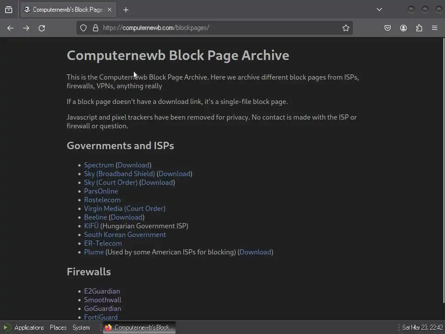Switch to Firefox taskbar window button
Viewport: 445px width, 334px height.
click(x=139, y=327)
